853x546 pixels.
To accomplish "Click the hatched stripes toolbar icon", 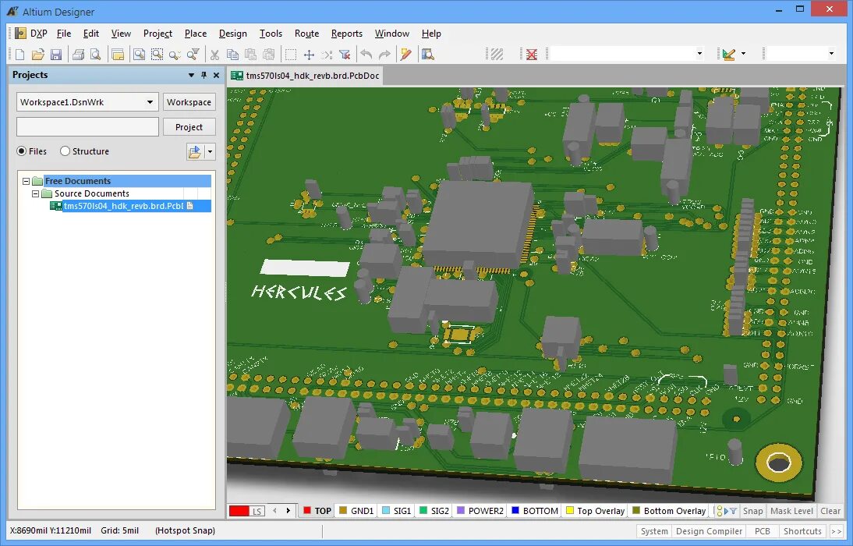I will 497,55.
